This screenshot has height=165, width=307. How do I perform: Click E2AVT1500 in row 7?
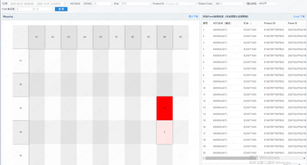tap(250, 69)
